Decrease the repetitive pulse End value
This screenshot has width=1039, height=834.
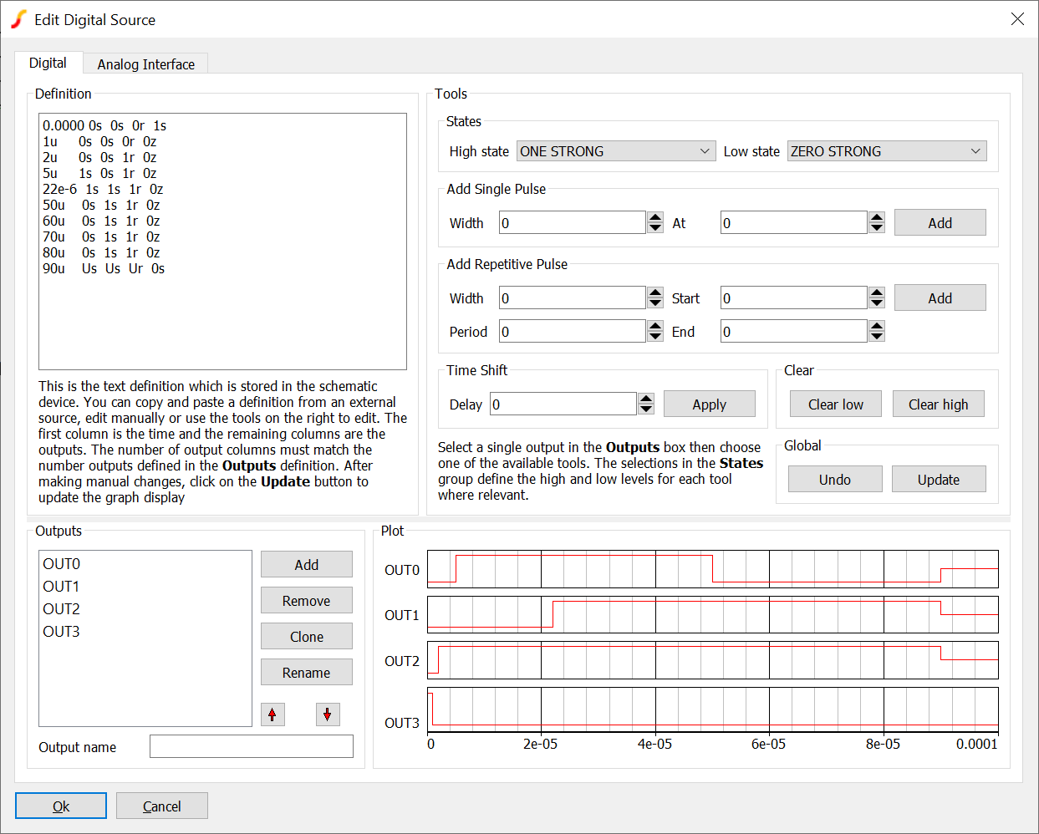click(877, 337)
